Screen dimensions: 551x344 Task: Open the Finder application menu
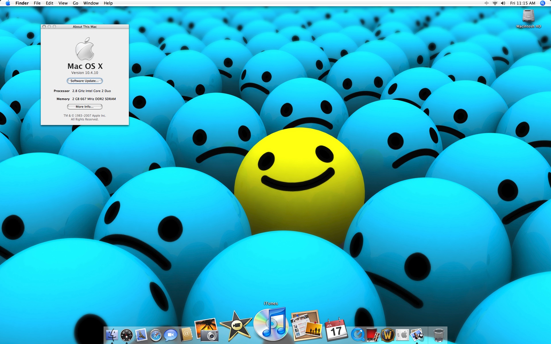click(x=22, y=3)
